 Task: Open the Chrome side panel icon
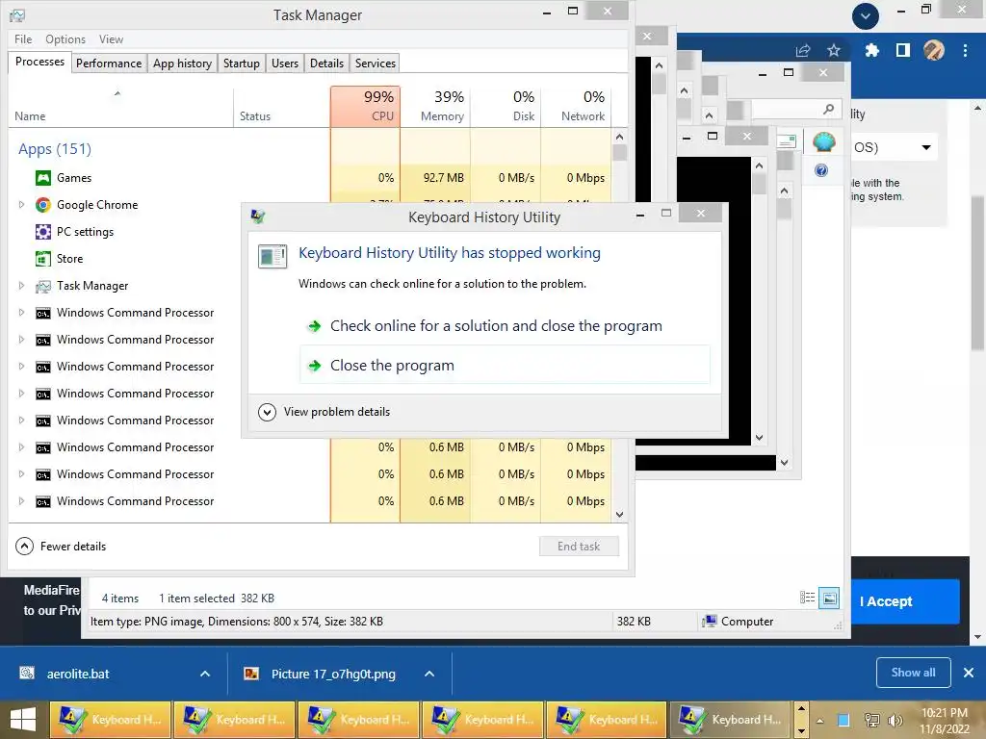point(903,50)
